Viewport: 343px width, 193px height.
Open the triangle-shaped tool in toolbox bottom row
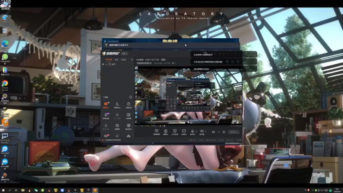[128, 136]
